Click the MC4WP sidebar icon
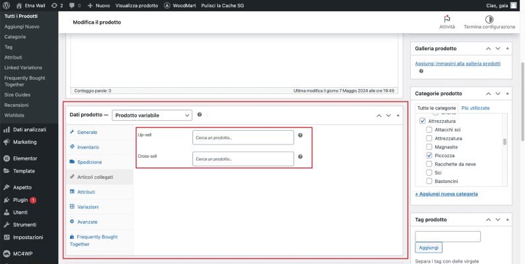This screenshot has width=525, height=264. [x=7, y=253]
